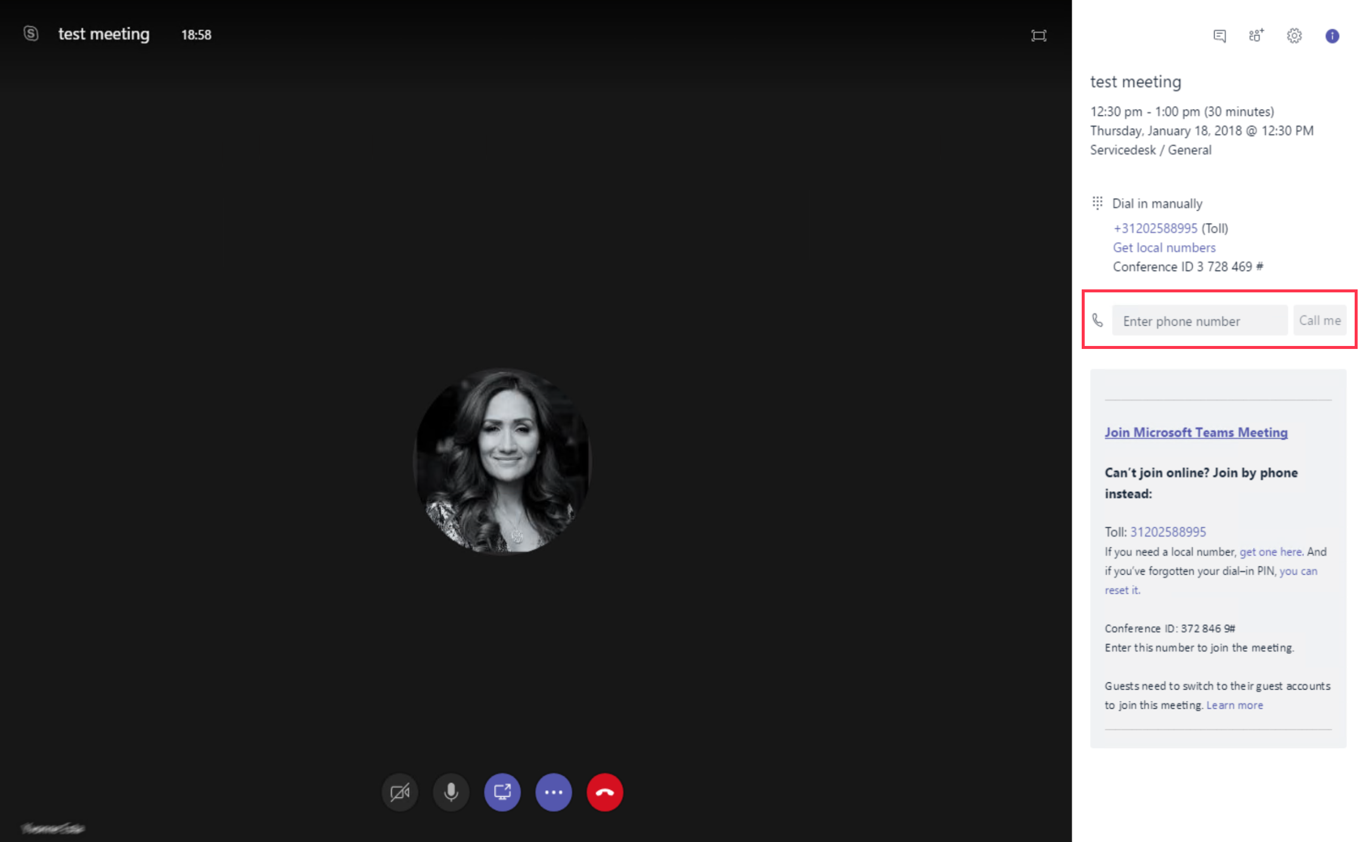Open the share screen tray
Image resolution: width=1363 pixels, height=842 pixels.
coord(502,792)
